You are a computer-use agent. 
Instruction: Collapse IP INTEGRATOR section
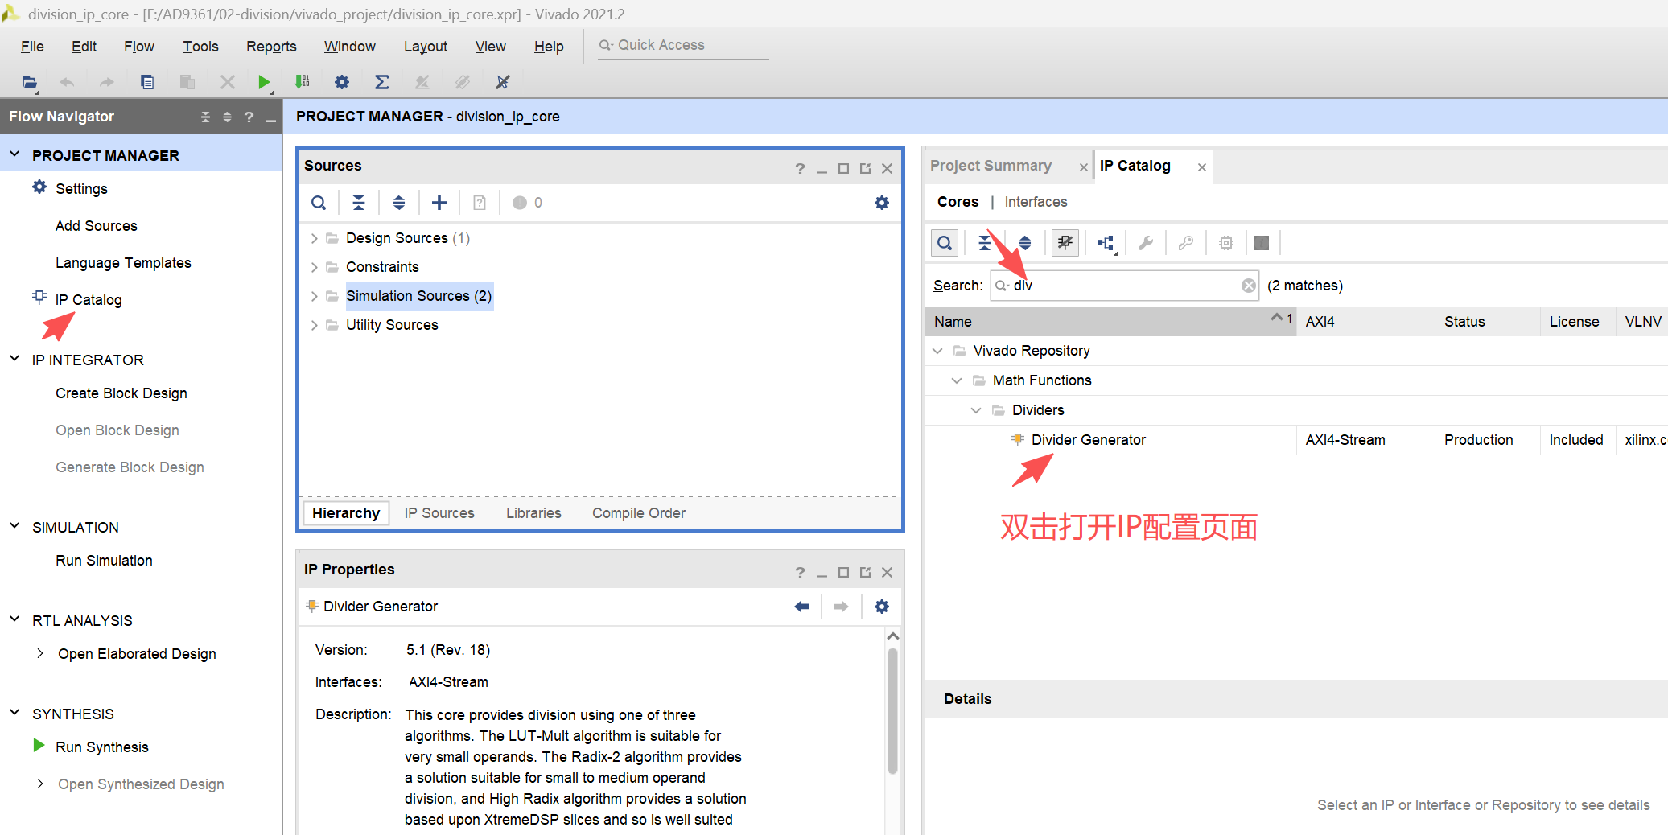point(14,359)
